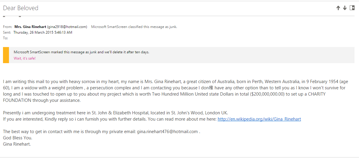This screenshot has width=359, height=159.
Task: Click the "Wait, it's safe!" link
Action: tap(24, 58)
